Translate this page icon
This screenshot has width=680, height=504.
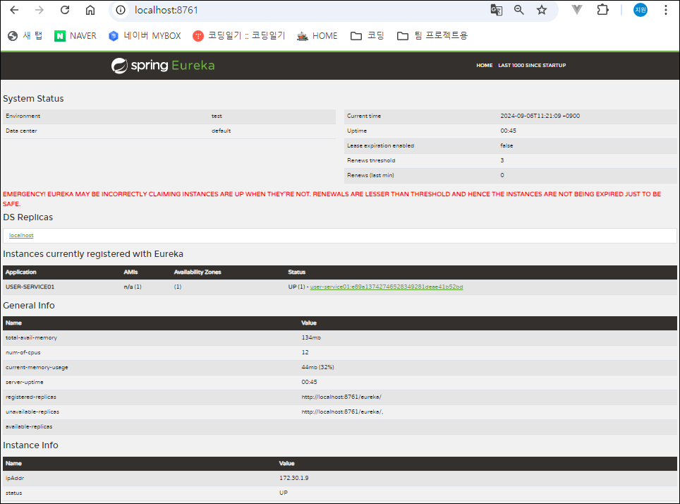[x=496, y=10]
